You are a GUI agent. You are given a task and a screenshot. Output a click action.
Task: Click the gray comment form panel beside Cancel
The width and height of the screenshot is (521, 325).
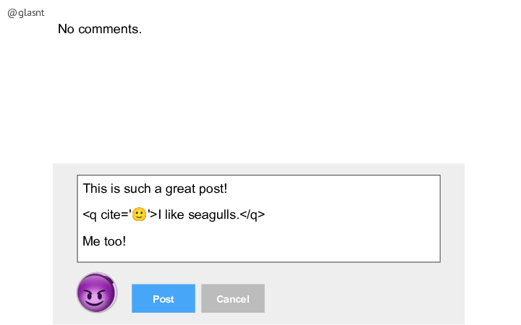tap(364, 298)
